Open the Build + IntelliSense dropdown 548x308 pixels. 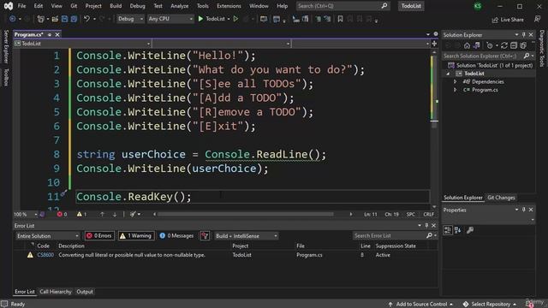point(246,236)
